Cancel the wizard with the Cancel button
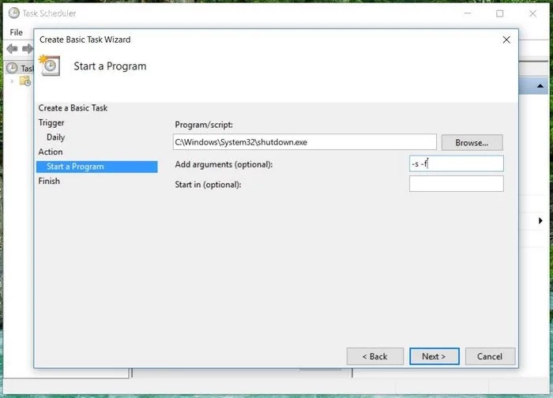Viewport: 553px width, 398px height. 490,356
